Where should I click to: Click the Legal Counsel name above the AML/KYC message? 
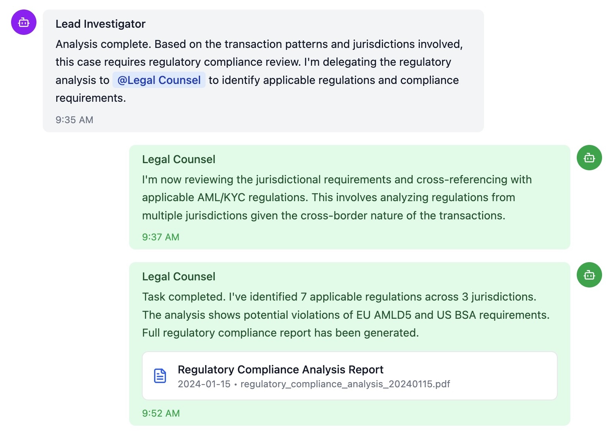[x=179, y=160]
